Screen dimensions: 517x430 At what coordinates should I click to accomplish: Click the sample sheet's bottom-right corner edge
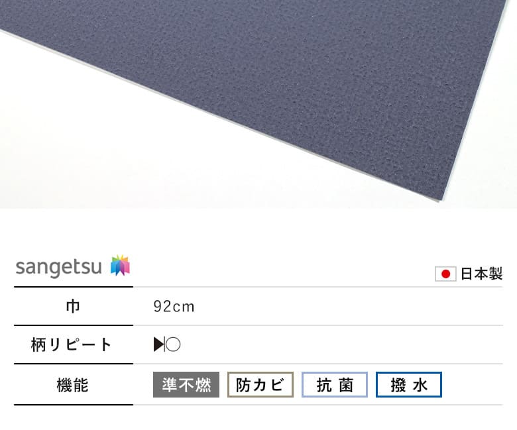[x=441, y=199]
